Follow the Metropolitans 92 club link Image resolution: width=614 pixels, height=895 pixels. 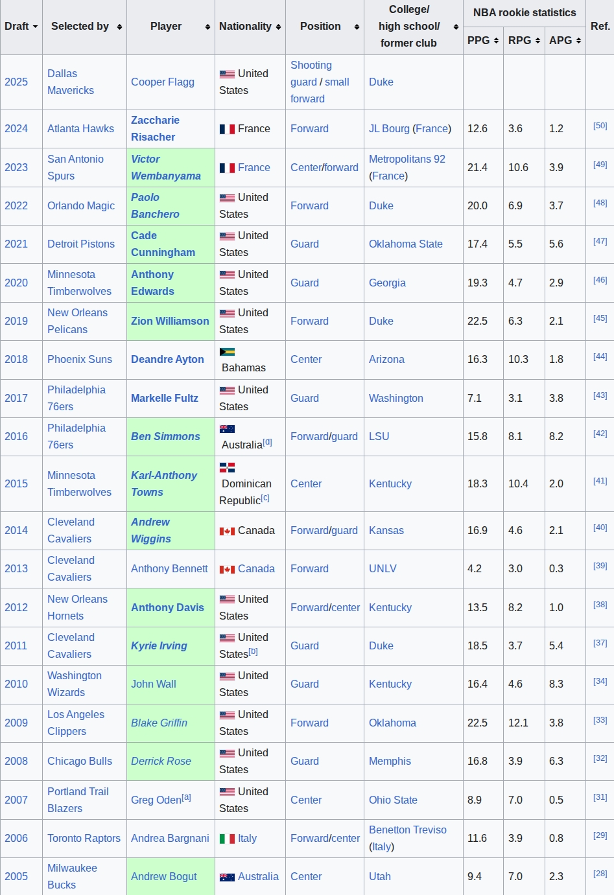(x=407, y=159)
